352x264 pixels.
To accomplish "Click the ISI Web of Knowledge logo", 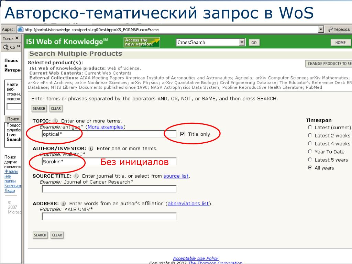I will click(x=67, y=42).
